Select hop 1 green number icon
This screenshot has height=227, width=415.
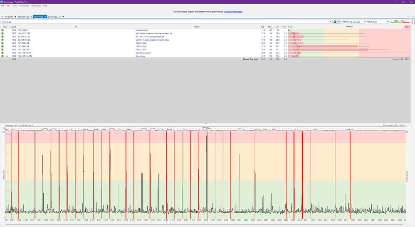click(x=2, y=30)
